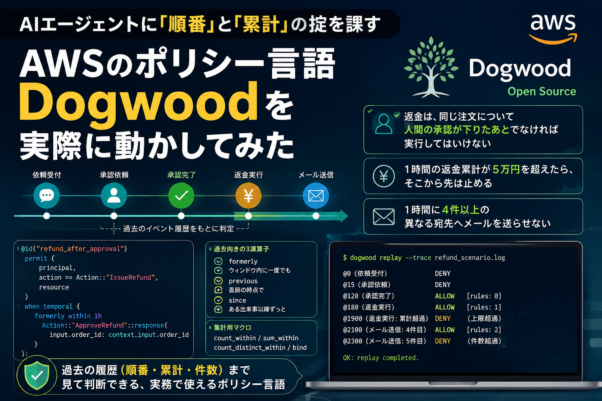Click the 返金実行 step label above the timeline
602x401 pixels.
248,175
